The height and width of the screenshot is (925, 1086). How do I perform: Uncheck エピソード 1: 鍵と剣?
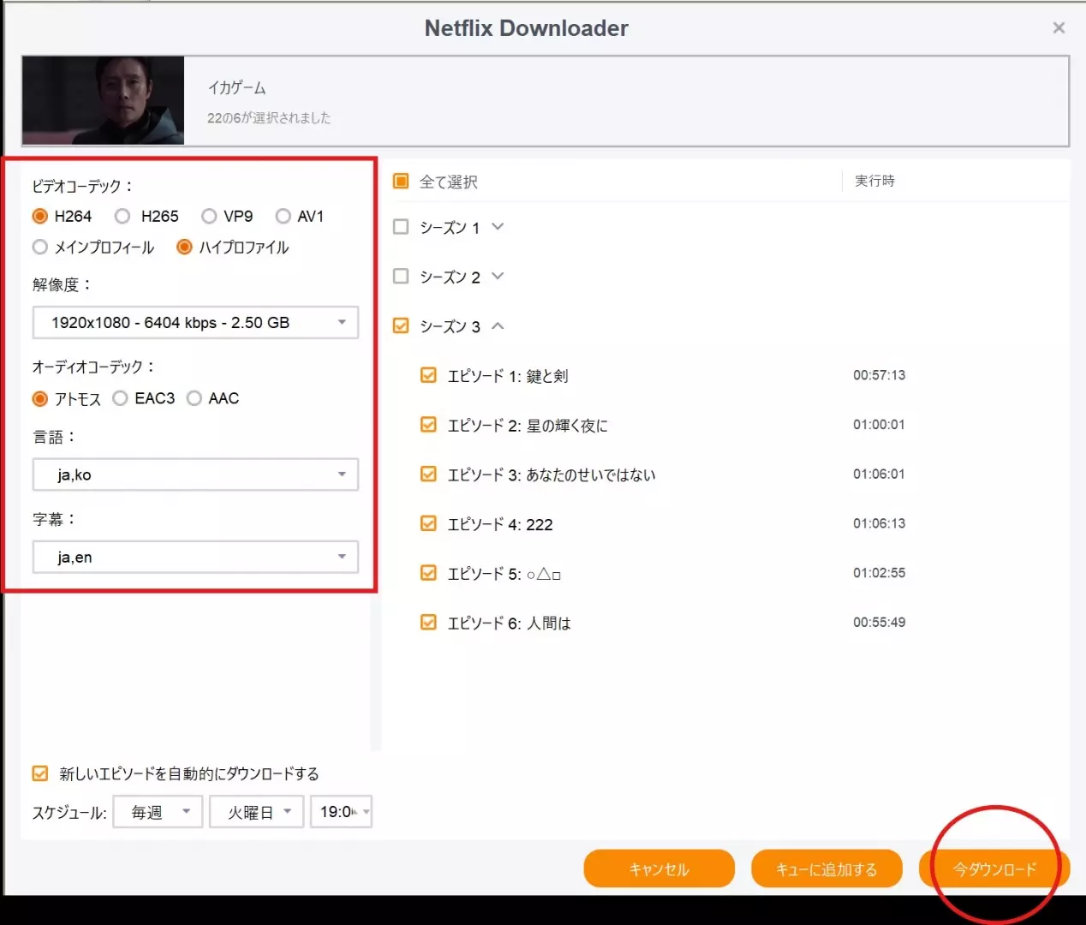(x=427, y=374)
